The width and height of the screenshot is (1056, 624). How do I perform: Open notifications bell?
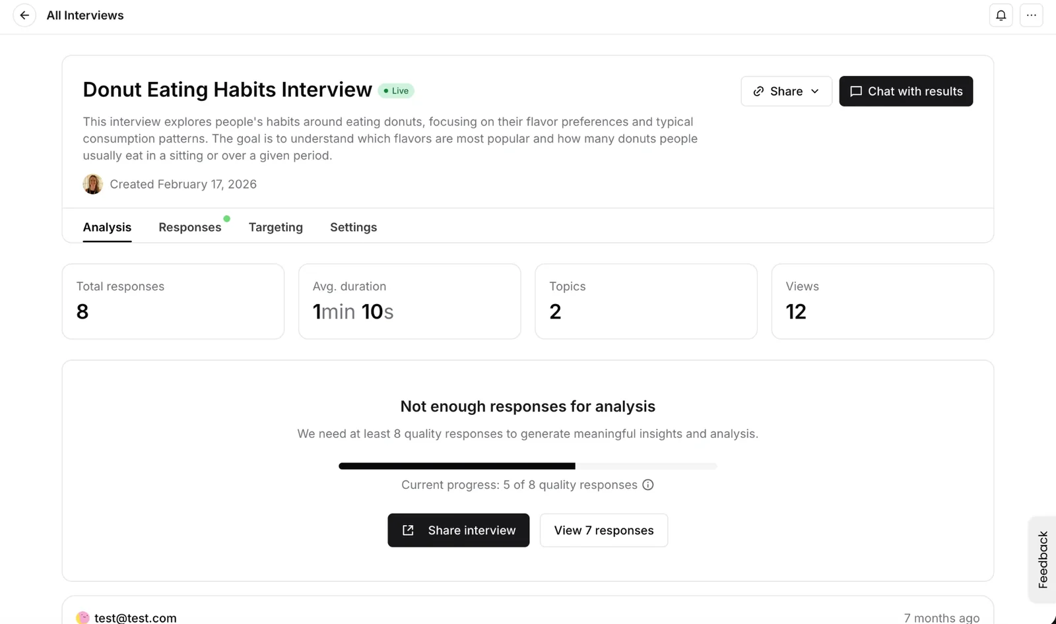click(1001, 15)
